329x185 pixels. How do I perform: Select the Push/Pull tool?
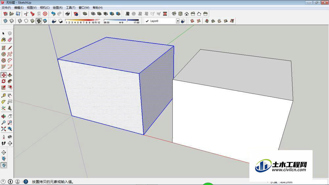point(10,75)
